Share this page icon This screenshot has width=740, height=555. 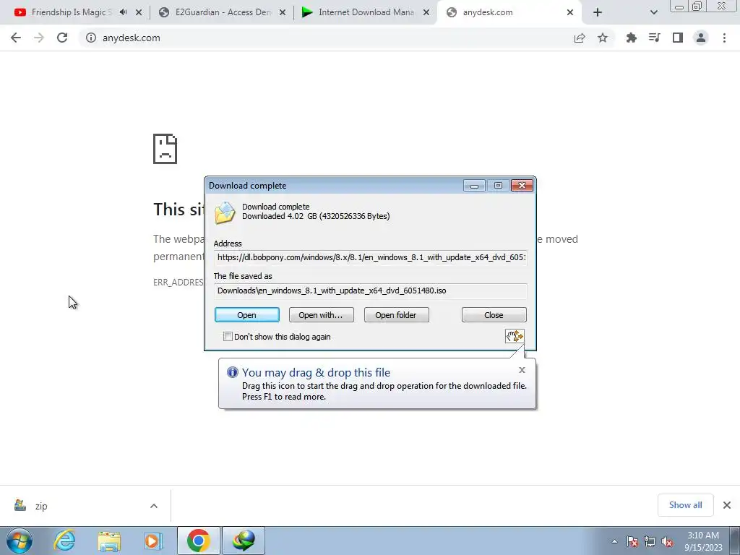coord(580,38)
